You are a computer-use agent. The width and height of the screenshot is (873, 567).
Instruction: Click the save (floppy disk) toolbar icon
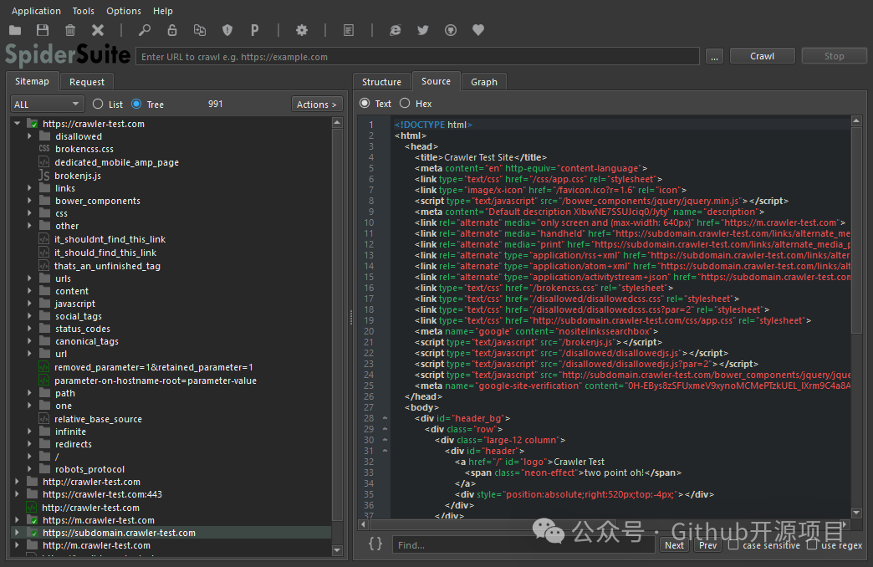pyautogui.click(x=43, y=30)
